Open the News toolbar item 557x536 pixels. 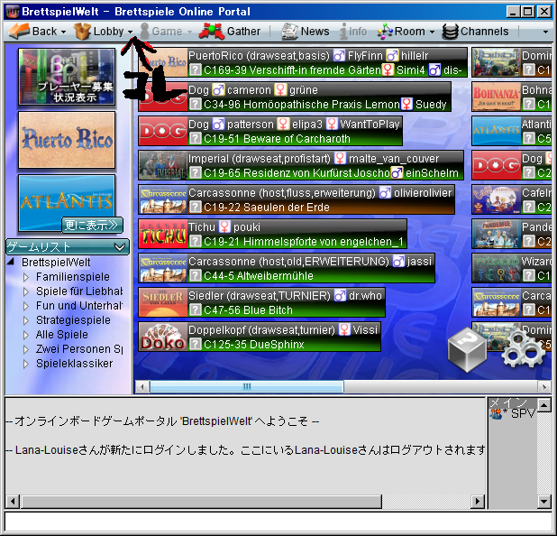(305, 32)
